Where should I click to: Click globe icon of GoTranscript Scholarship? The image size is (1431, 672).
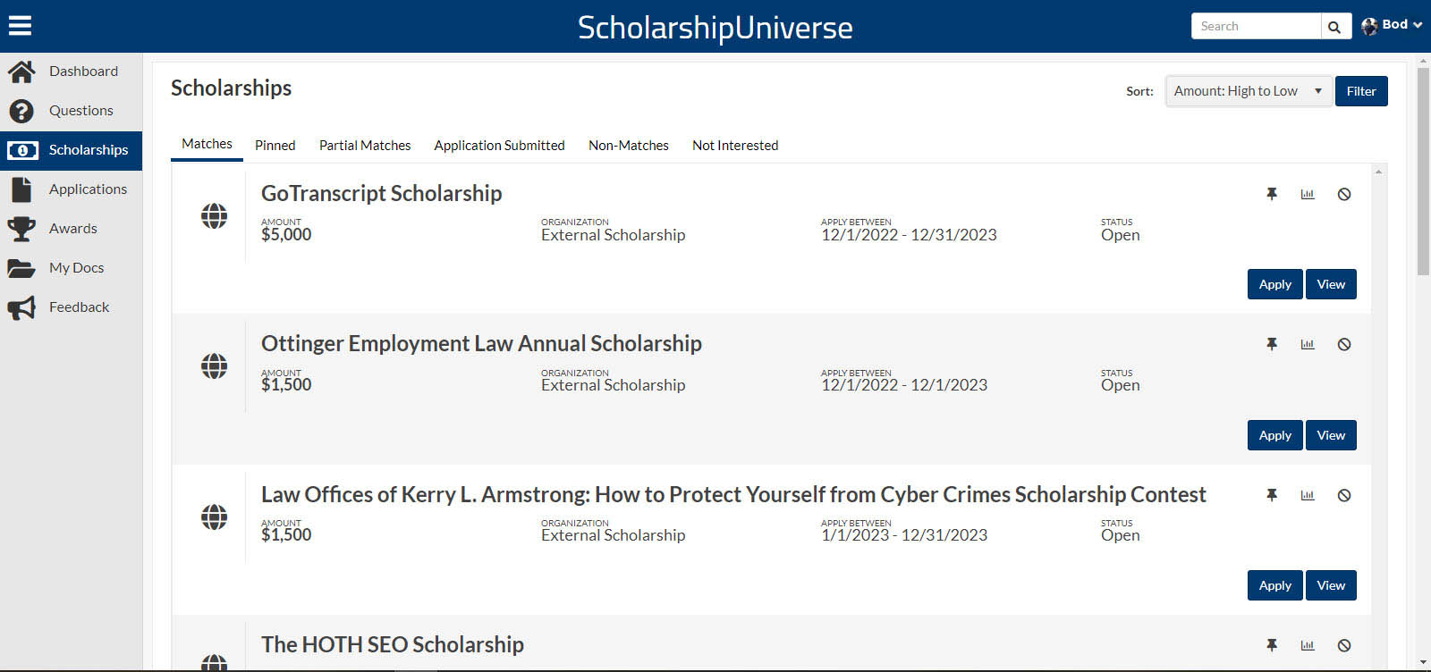(214, 216)
